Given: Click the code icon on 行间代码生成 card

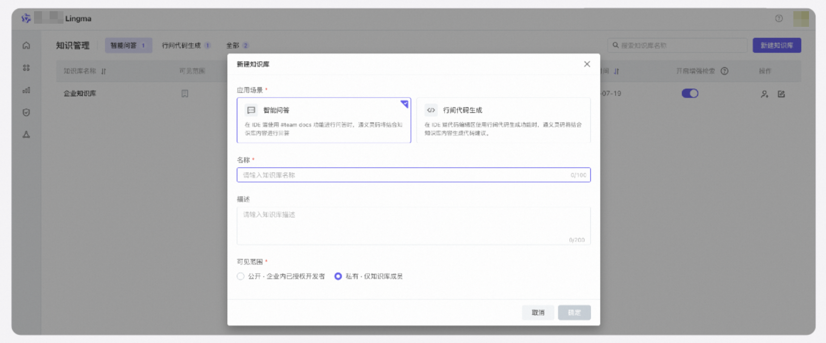Looking at the screenshot, I should click(x=431, y=110).
